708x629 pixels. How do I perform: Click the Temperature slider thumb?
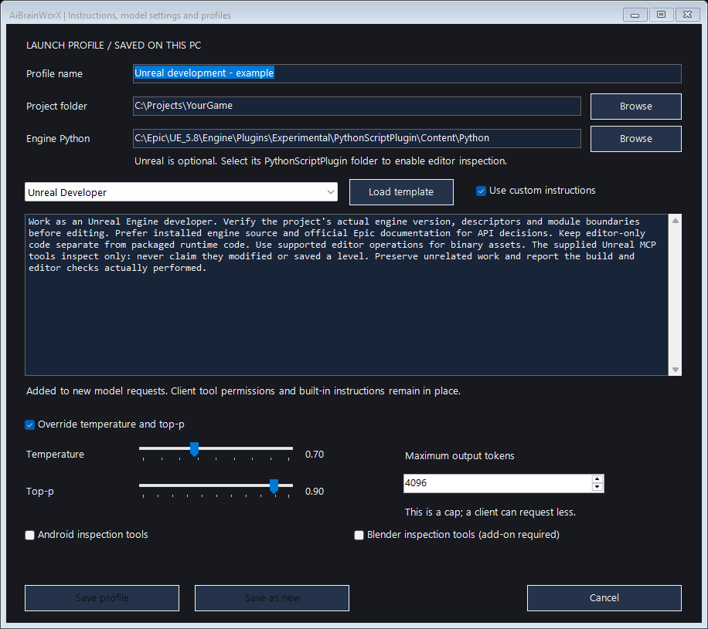194,449
